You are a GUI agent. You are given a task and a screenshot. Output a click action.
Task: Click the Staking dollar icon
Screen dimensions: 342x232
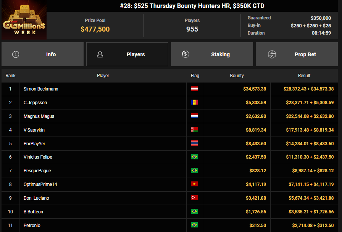point(185,54)
